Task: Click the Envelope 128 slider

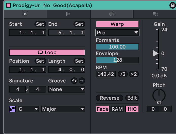Action: tap(117, 60)
